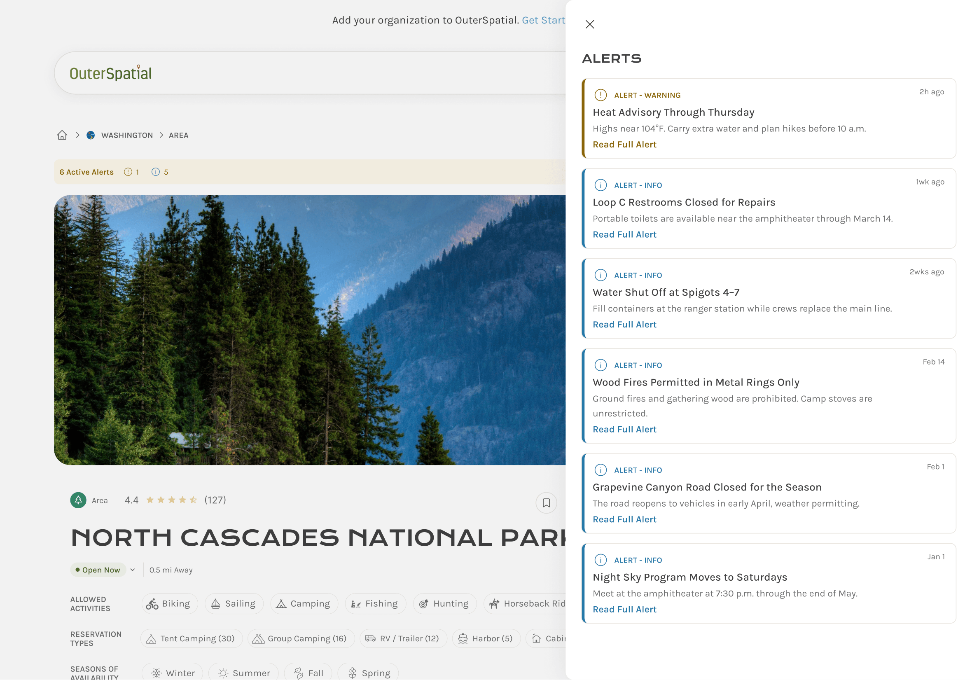Screen dimensions: 972x680
Task: Click the warning icon on Heat Advisory alert
Action: tap(600, 95)
